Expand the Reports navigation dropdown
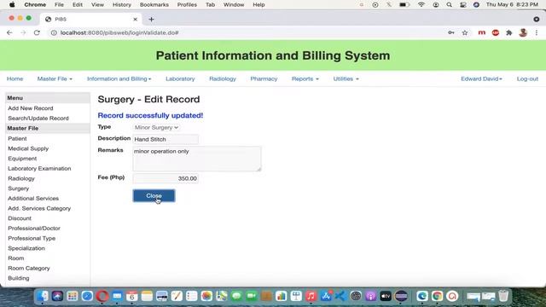The width and height of the screenshot is (546, 307). tap(305, 78)
